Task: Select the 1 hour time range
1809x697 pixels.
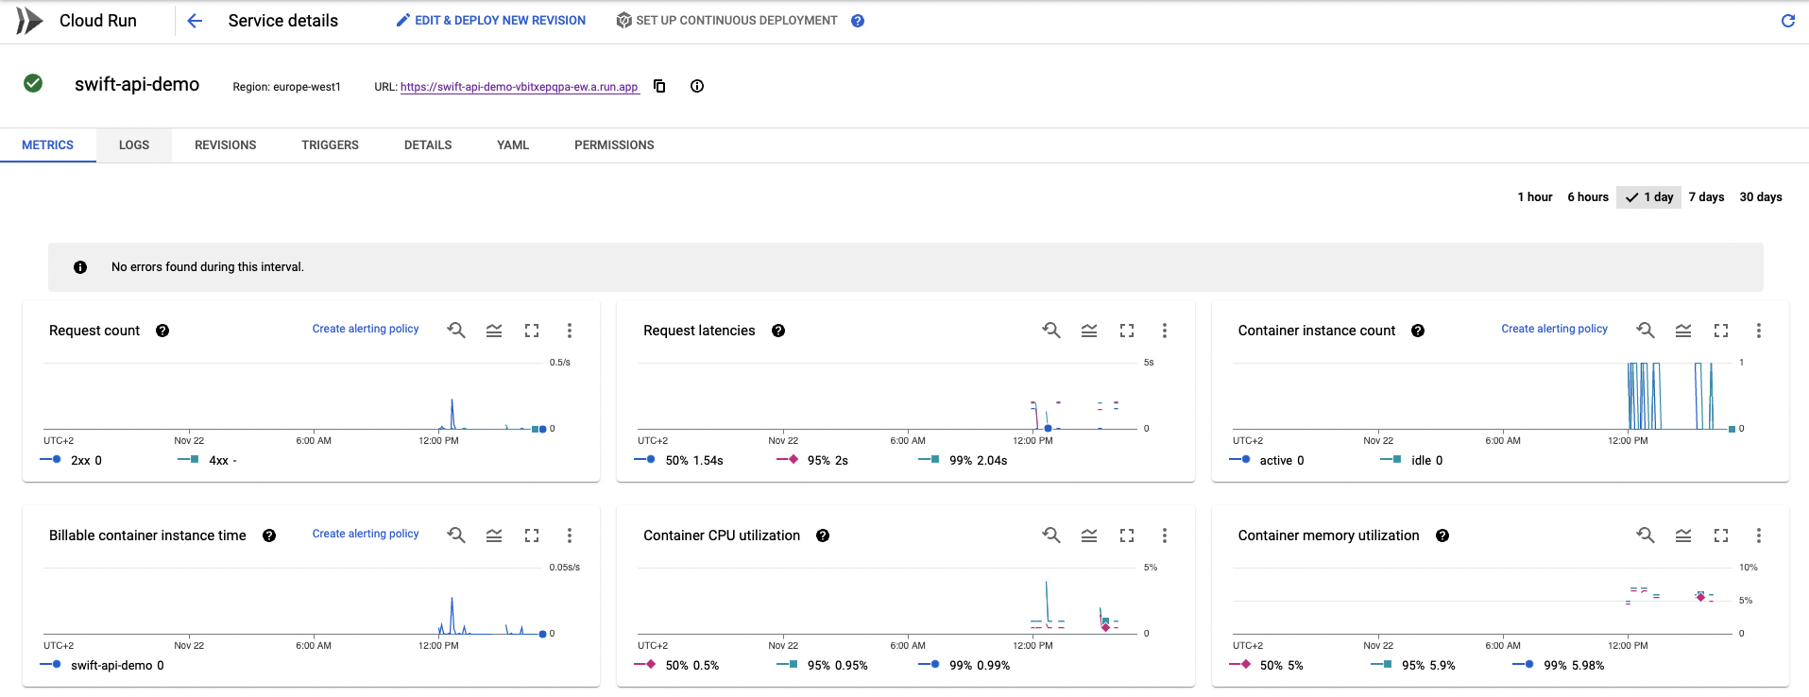Action: [1535, 197]
